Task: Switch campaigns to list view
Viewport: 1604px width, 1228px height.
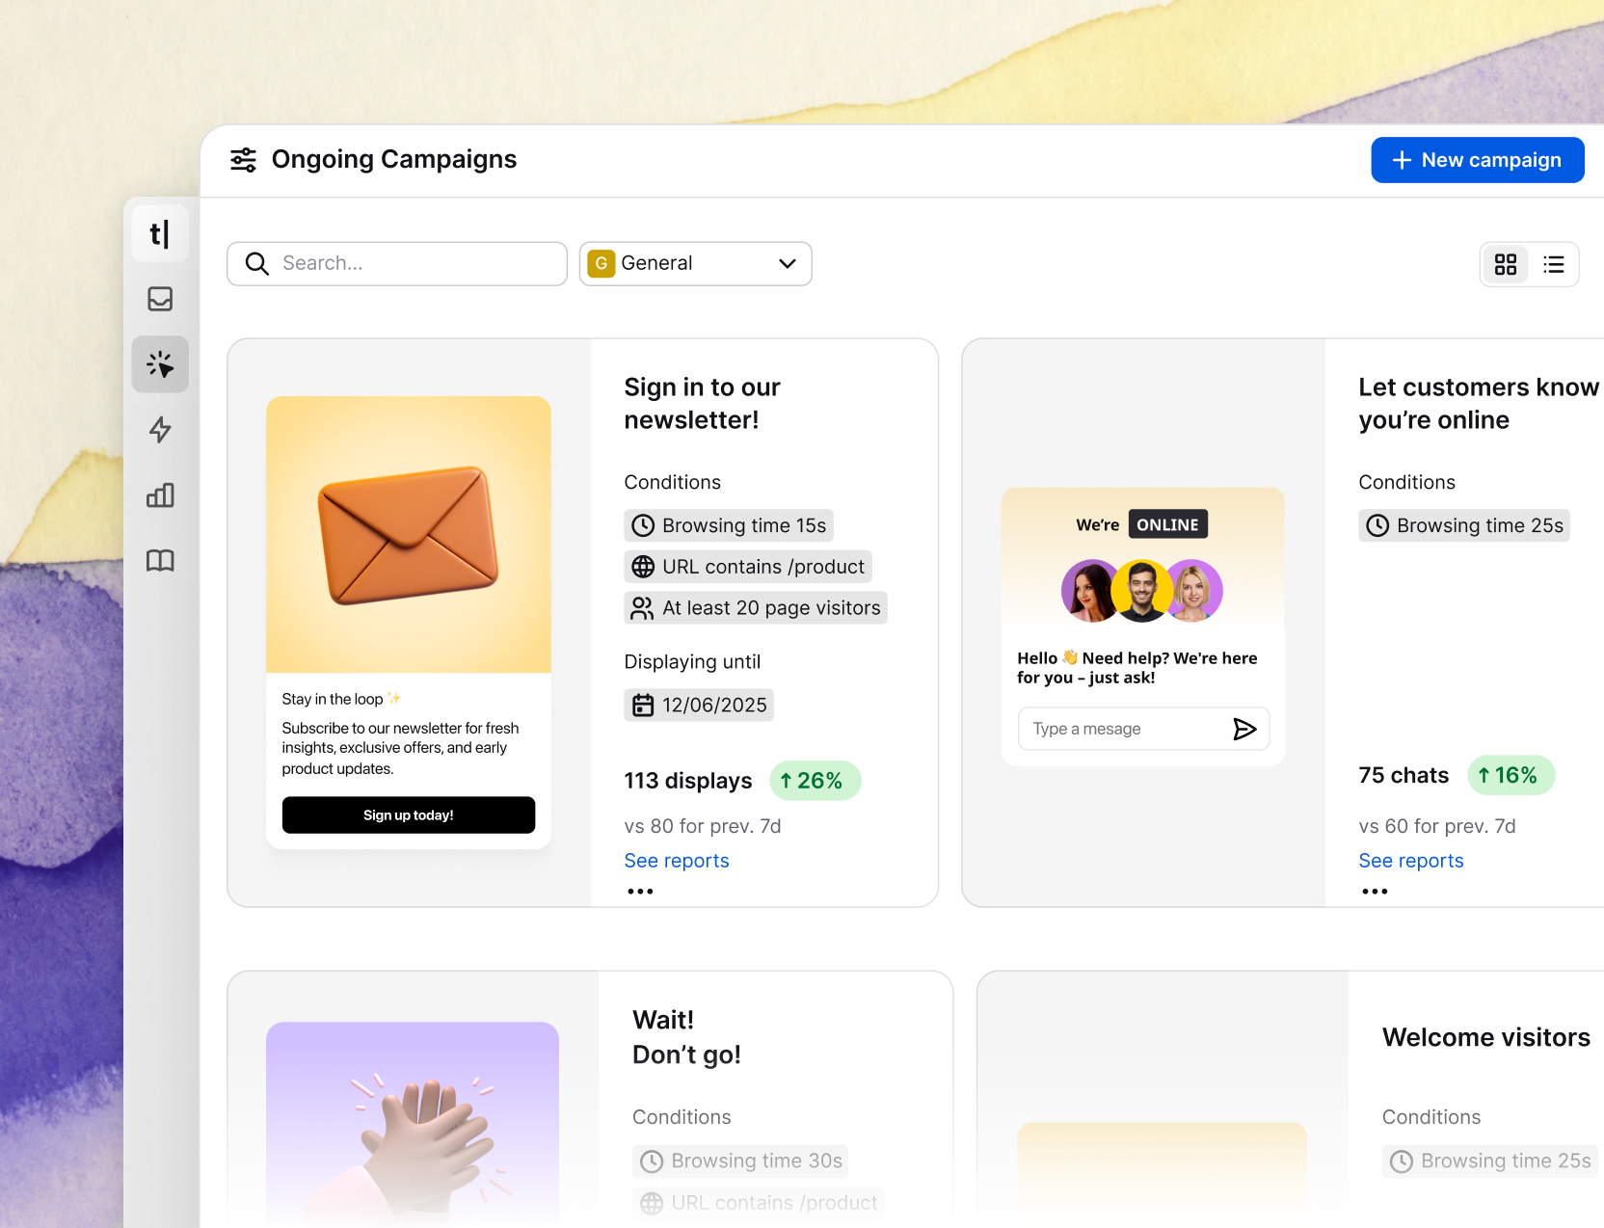Action: [1553, 264]
